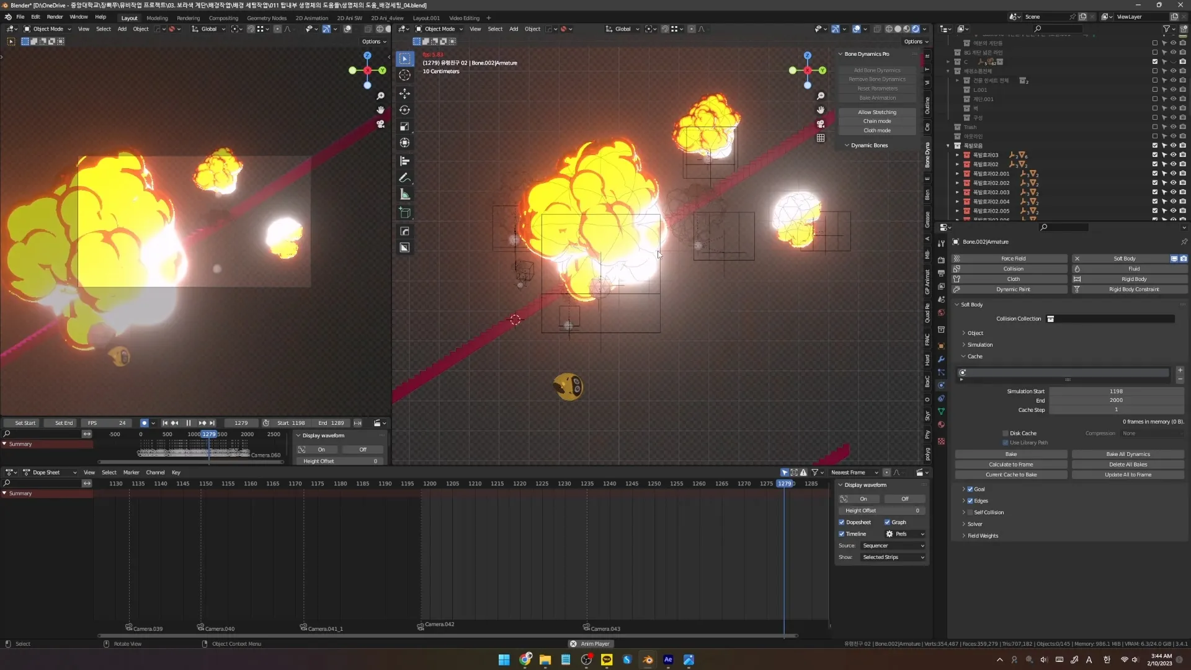
Task: Click the zoom magnifier icon in the left viewport
Action: click(x=380, y=96)
